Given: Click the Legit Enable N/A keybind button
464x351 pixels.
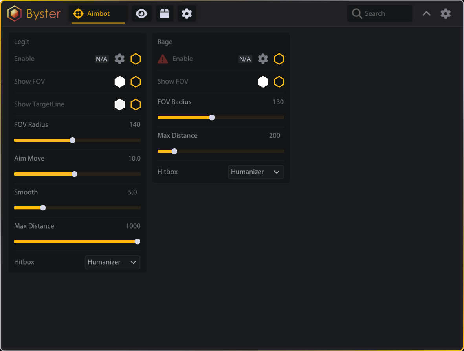Looking at the screenshot, I should coord(101,59).
